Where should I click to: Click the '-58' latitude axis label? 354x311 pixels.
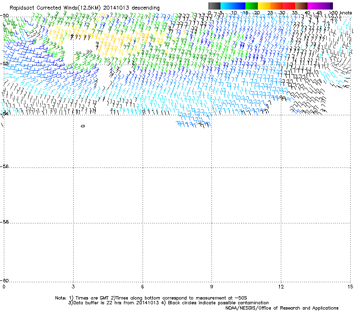point(4,222)
